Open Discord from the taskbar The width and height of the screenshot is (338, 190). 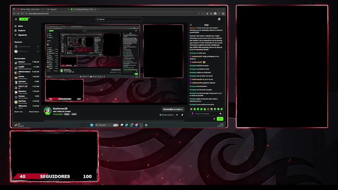click(x=136, y=125)
